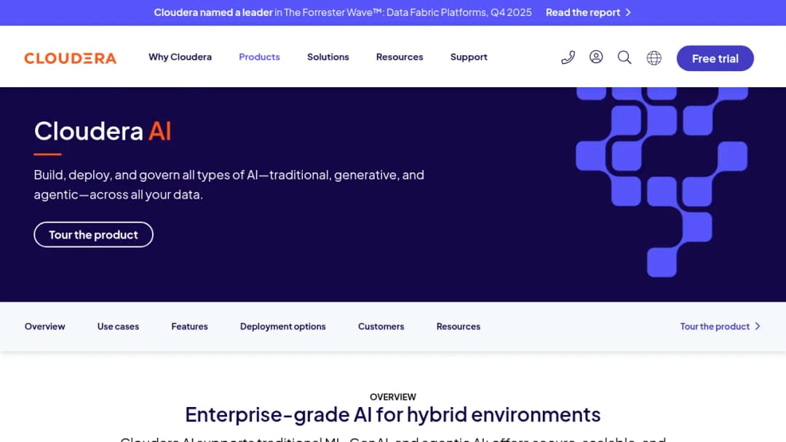This screenshot has height=442, width=786.
Task: Jump to the Customers section
Action: pos(381,326)
